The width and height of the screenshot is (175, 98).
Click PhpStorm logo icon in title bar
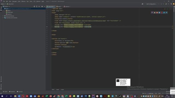tap(1, 1)
